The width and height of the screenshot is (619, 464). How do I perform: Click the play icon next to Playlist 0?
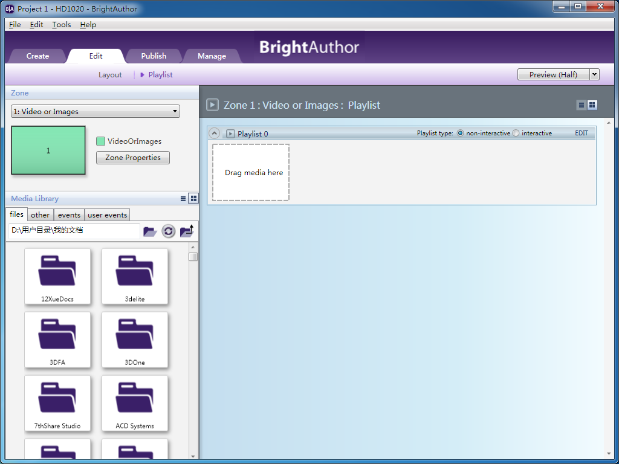point(230,134)
